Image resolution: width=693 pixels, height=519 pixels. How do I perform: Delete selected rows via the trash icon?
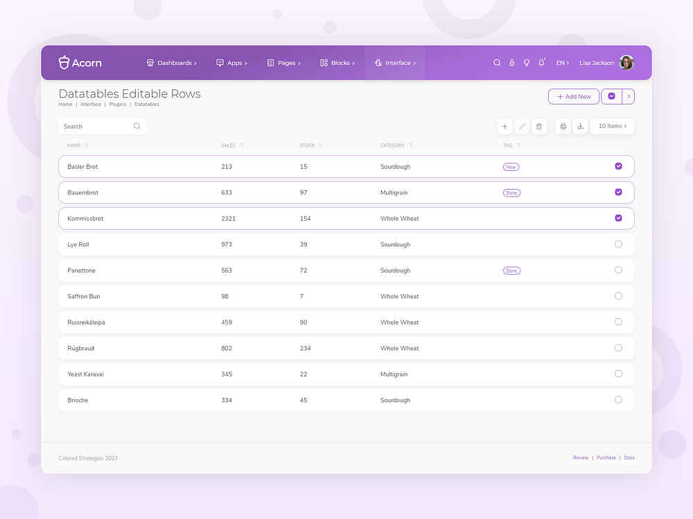(539, 126)
